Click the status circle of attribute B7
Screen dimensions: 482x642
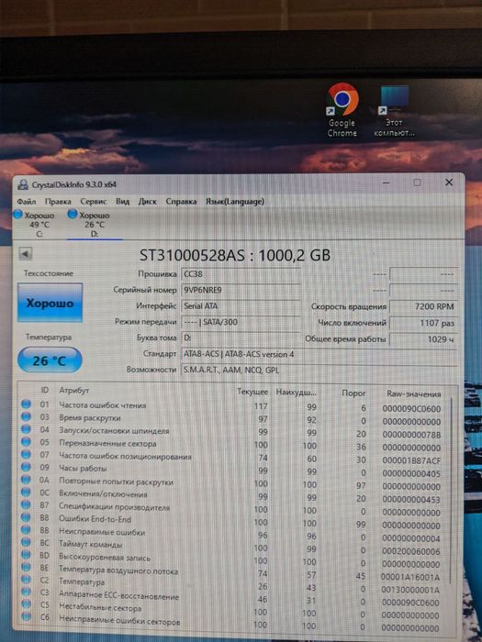point(27,504)
